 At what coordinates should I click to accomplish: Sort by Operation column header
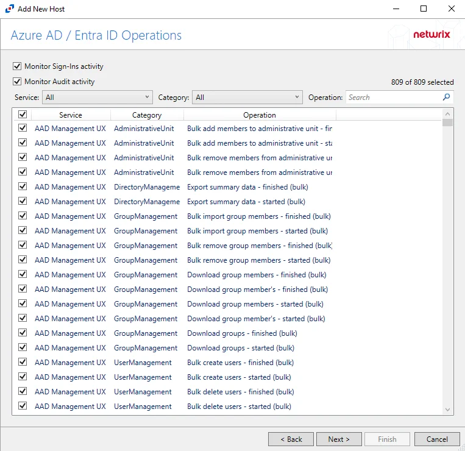[x=260, y=115]
